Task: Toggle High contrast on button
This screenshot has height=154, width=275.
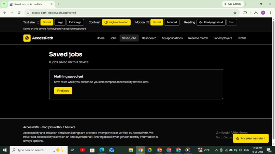Action: tap(116, 22)
